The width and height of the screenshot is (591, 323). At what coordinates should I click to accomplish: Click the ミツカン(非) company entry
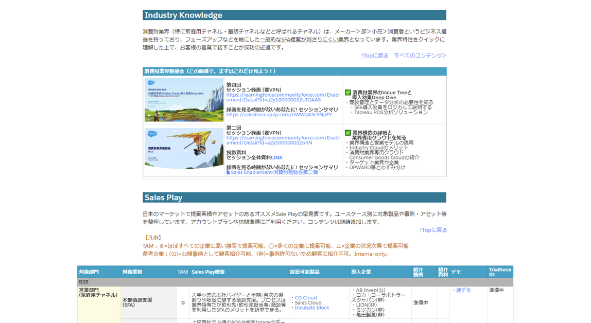tap(370, 310)
